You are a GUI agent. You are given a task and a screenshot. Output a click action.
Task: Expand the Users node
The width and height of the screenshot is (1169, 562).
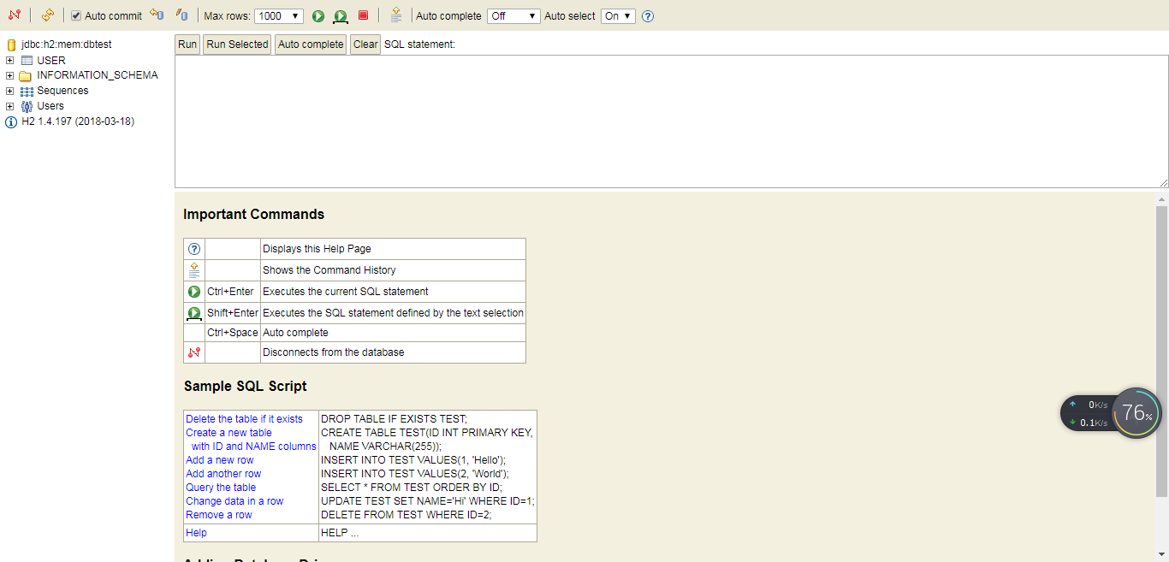10,106
